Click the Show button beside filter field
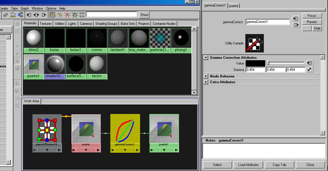Screen dimensions: 328x171 click(144, 15)
